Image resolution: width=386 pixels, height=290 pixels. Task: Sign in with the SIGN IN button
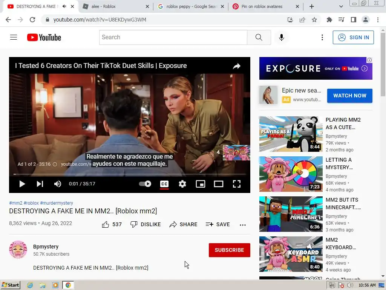pos(353,37)
